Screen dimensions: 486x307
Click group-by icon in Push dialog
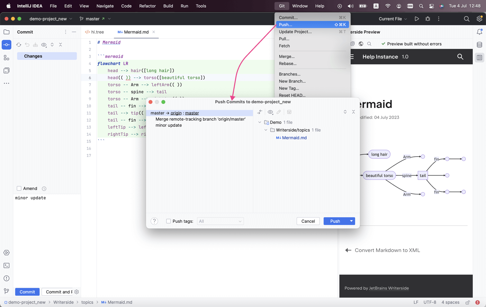point(289,112)
